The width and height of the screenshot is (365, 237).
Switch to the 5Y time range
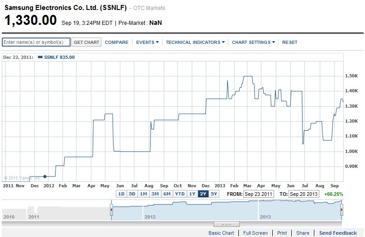click(213, 194)
